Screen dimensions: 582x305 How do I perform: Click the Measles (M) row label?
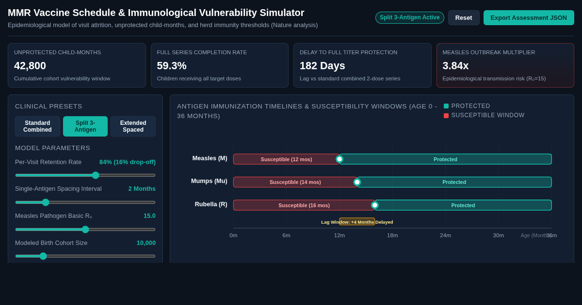point(210,158)
